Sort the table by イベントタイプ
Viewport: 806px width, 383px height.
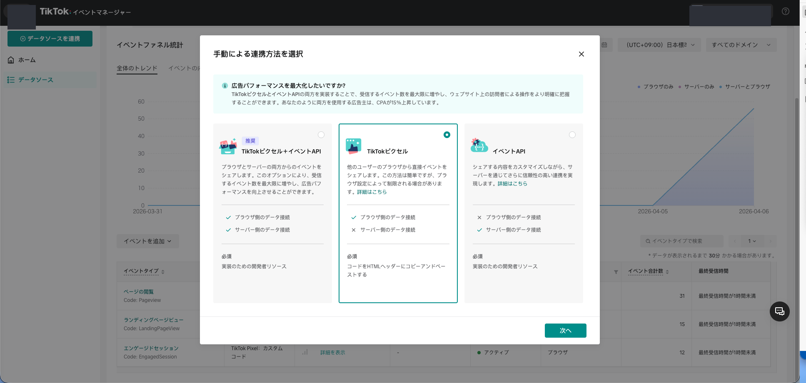point(142,271)
